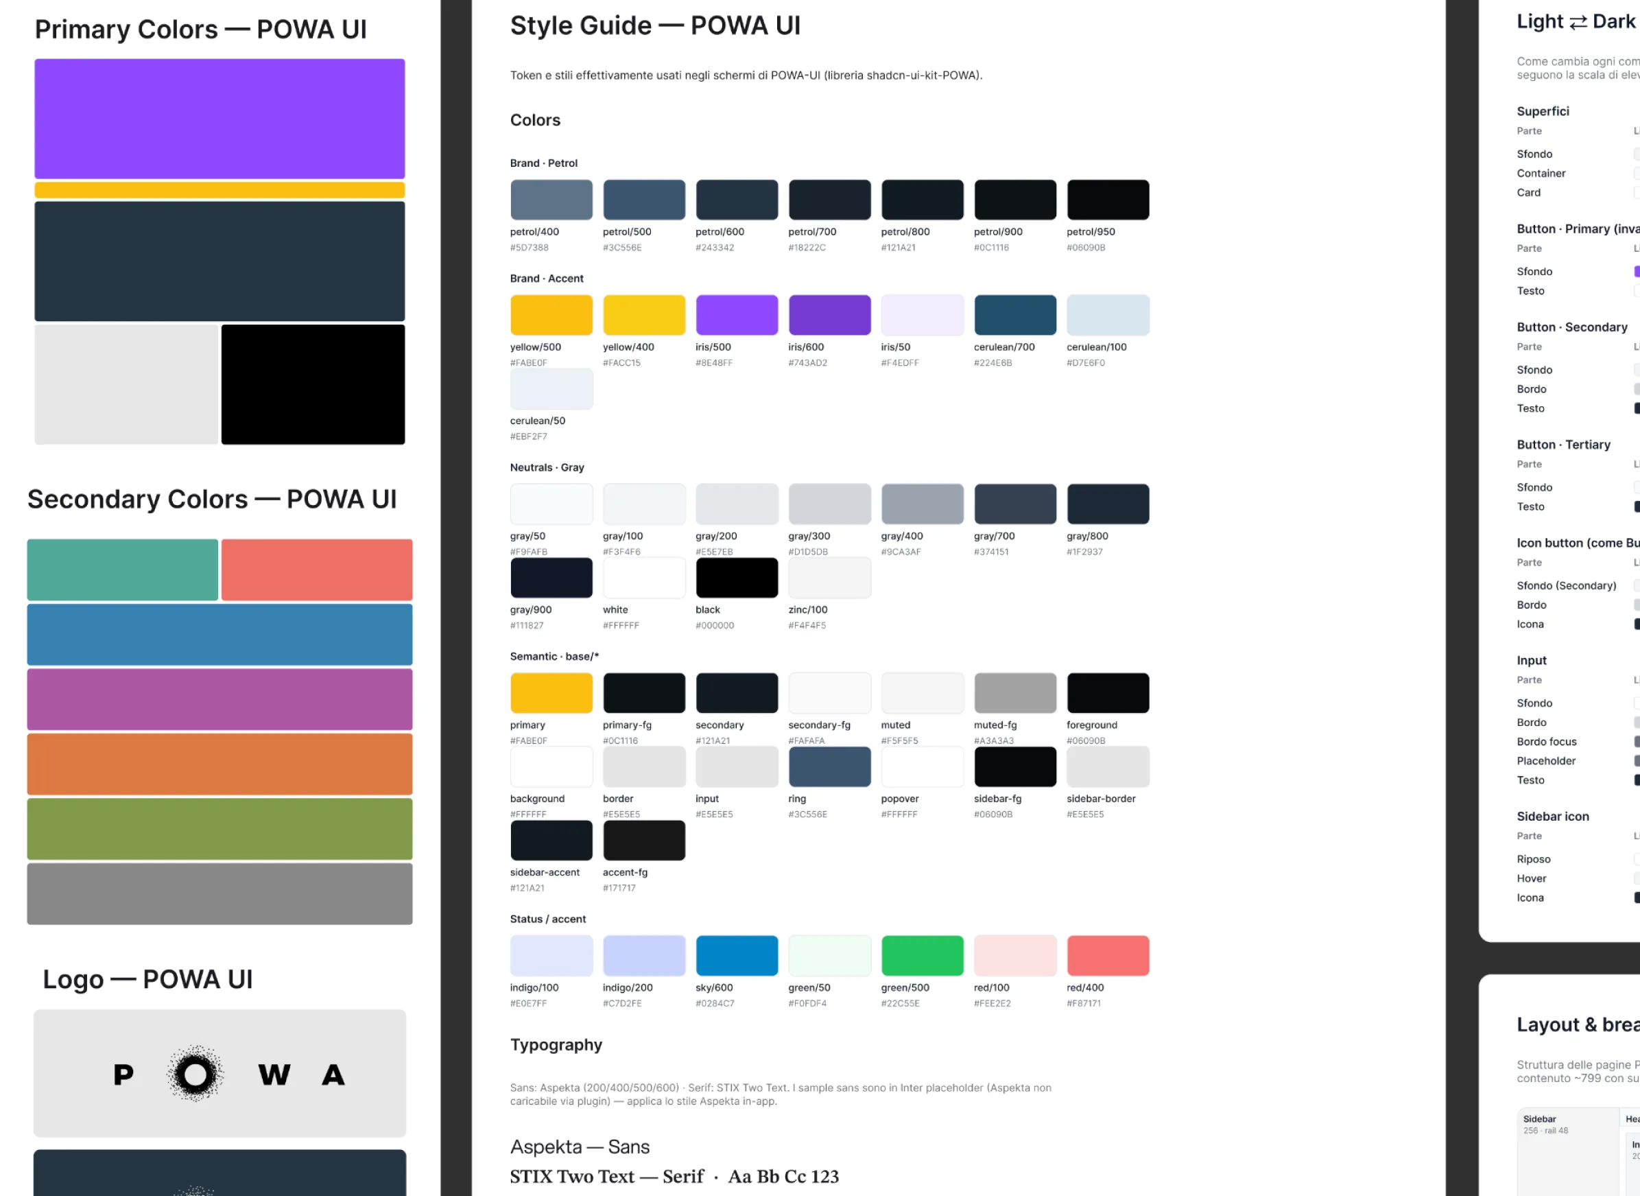Select the 'Style Guide — POWA UI' heading

click(x=655, y=26)
